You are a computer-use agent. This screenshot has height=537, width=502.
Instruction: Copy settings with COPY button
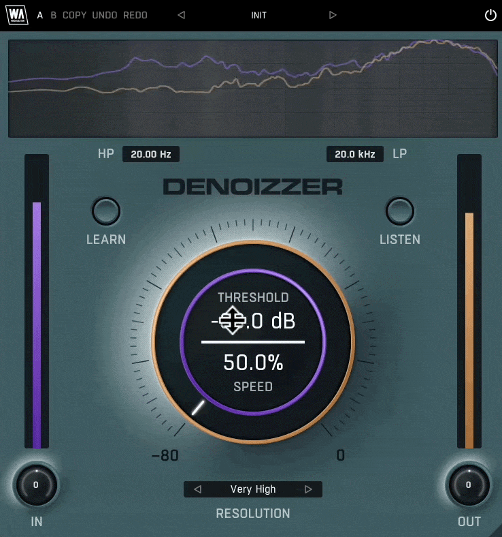click(x=74, y=15)
